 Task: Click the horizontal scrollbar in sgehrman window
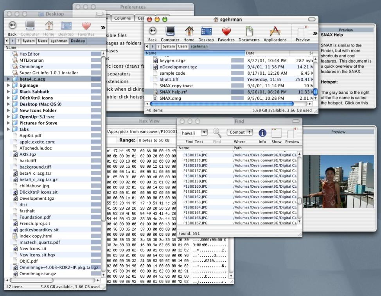tap(221, 104)
